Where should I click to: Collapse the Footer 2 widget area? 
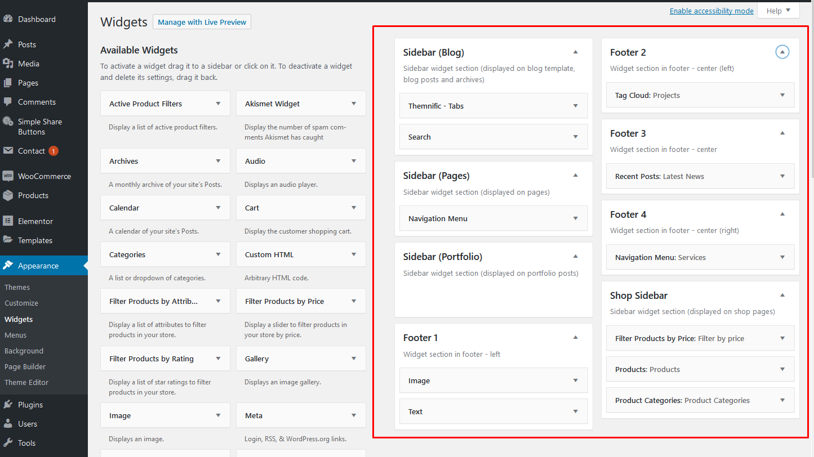coord(782,52)
